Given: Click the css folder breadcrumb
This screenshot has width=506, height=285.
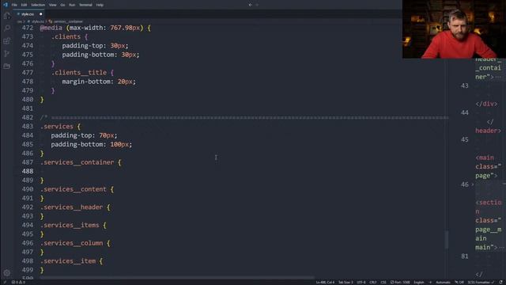Looking at the screenshot, I should [19, 21].
